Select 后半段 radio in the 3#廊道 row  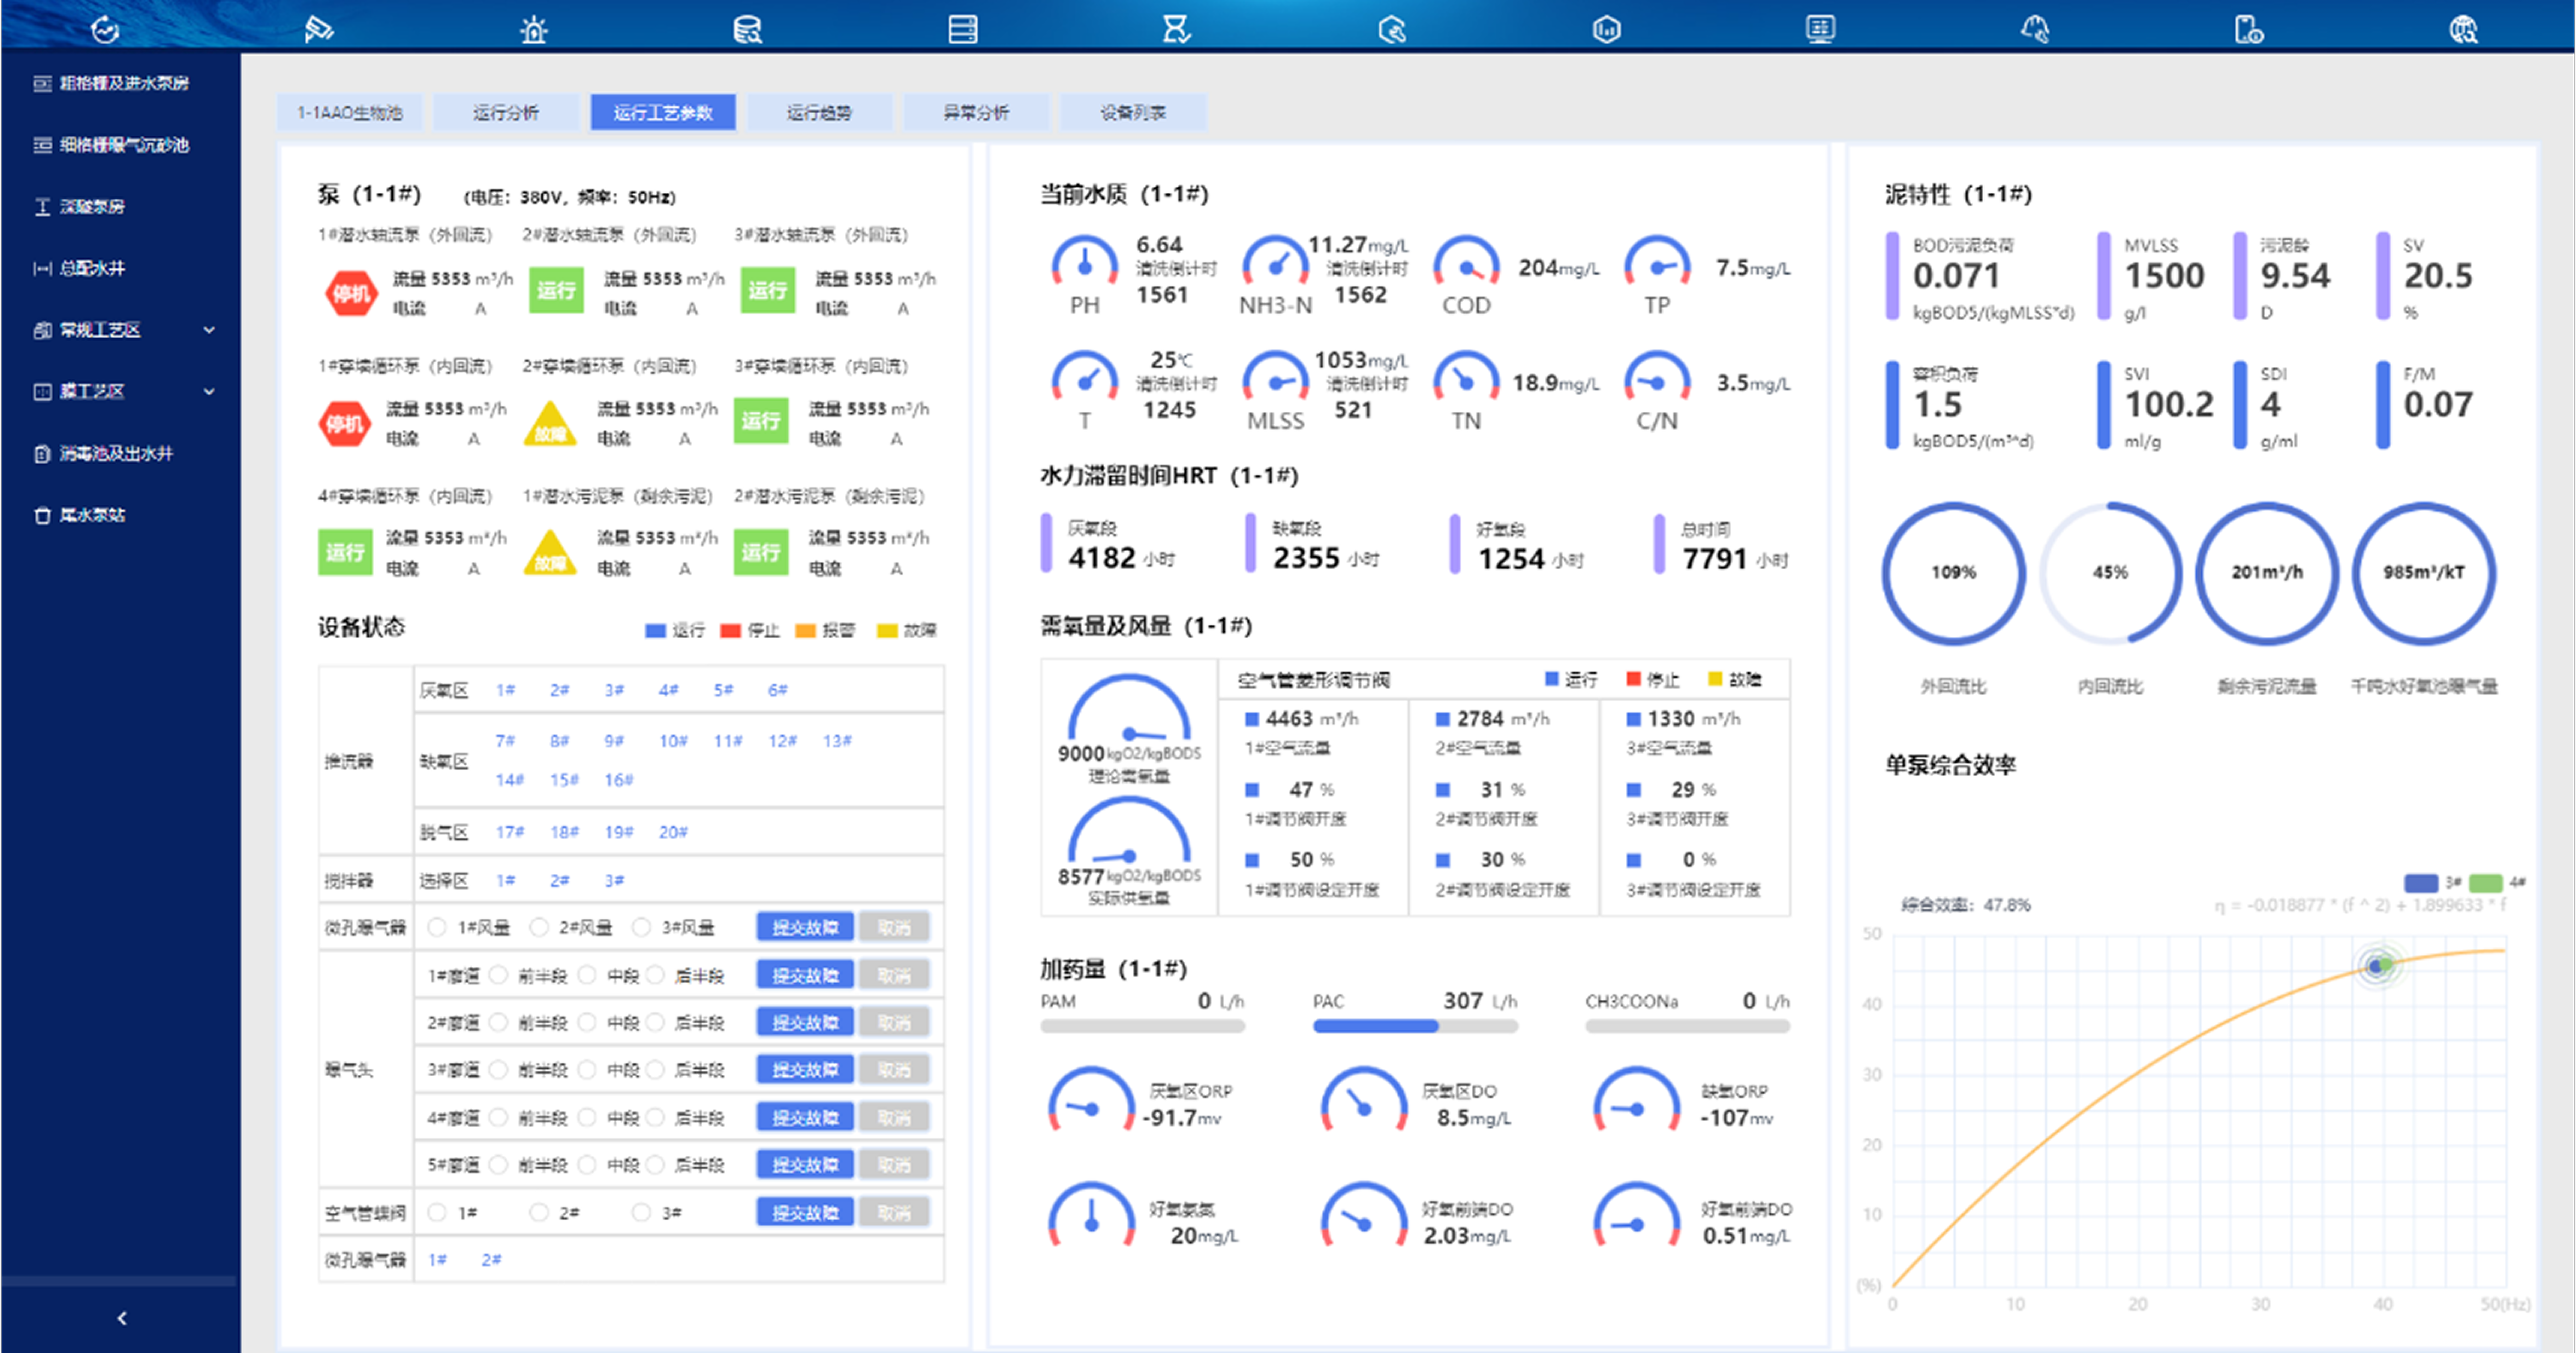coord(655,1070)
